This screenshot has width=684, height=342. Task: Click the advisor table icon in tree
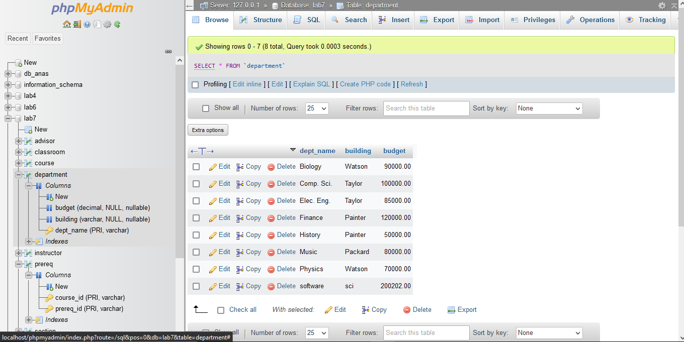tap(29, 141)
